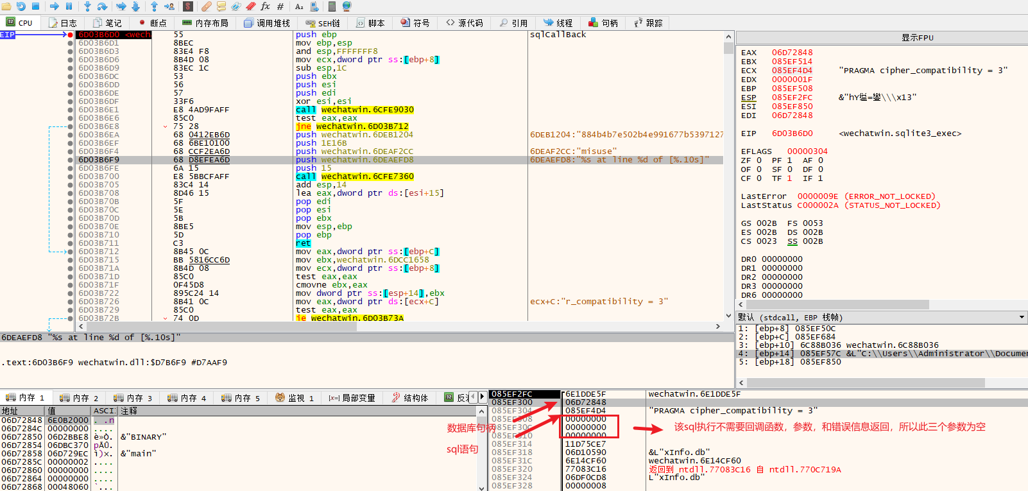Select the 监视 1 watch tab
The height and width of the screenshot is (491, 1028).
pos(295,398)
